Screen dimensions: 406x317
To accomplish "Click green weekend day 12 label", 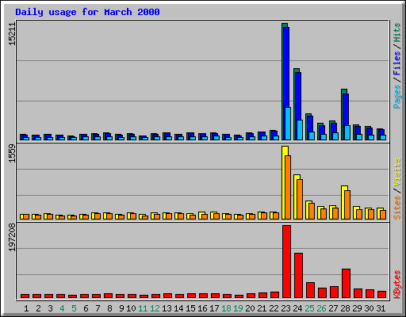I will 155,308.
